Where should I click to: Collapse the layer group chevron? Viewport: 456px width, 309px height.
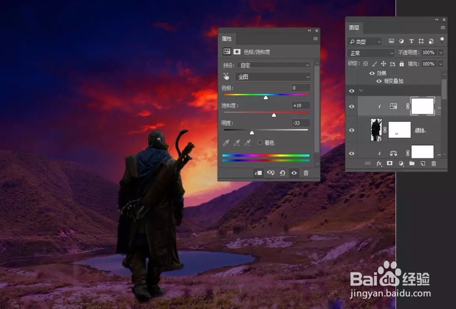pyautogui.click(x=361, y=90)
